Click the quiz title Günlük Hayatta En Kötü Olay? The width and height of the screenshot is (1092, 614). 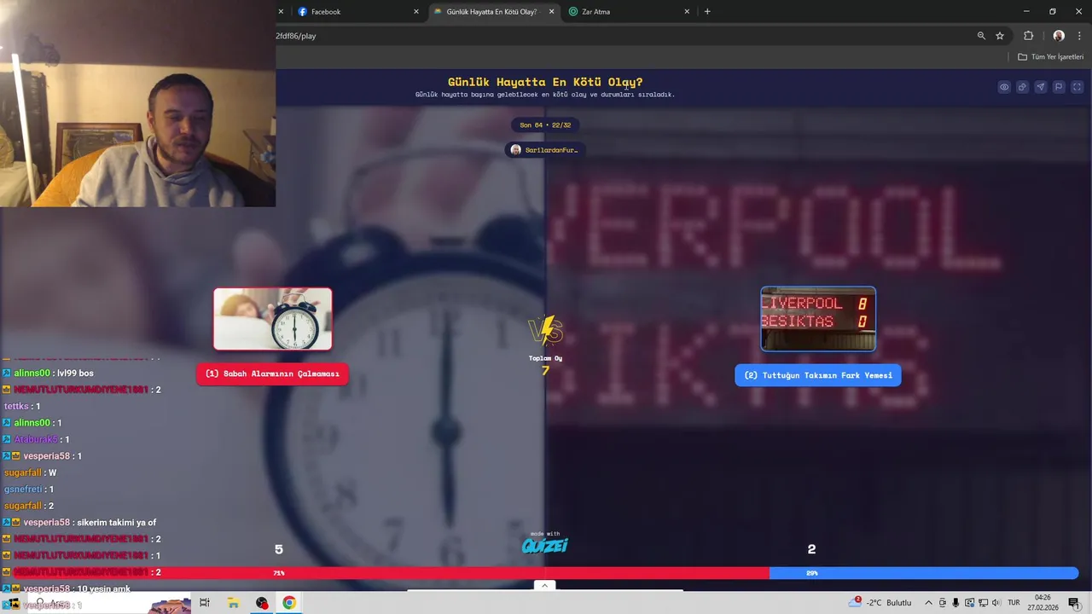coord(545,82)
